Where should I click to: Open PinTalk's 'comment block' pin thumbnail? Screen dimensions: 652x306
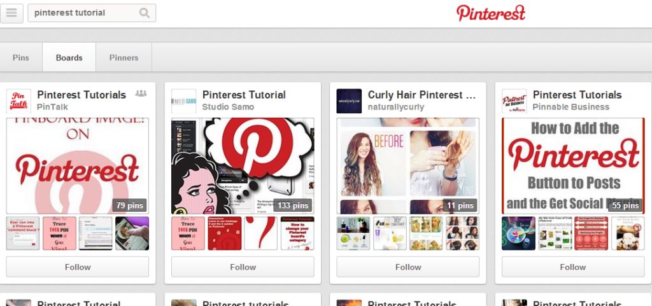(23, 233)
